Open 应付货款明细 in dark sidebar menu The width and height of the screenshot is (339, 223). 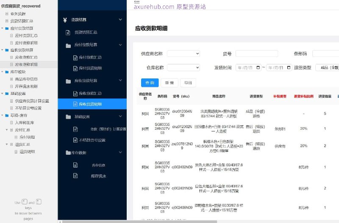tap(90, 68)
